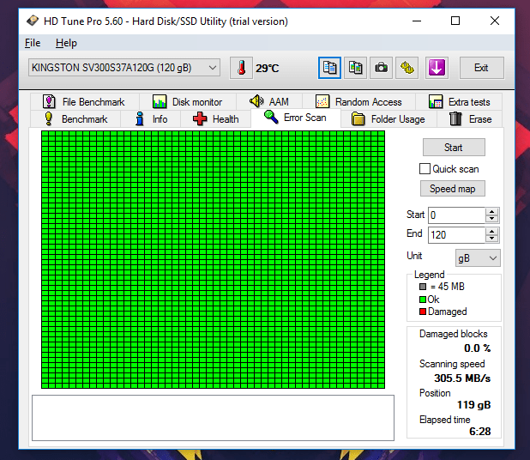This screenshot has height=460, width=530.
Task: Increase the Start value with up arrow
Action: point(491,212)
